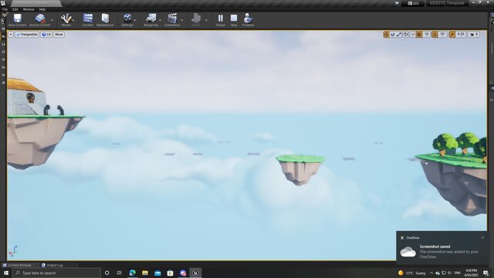Screen dimensions: 494x278
Task: Open File Explorer from the taskbar
Action: (x=145, y=273)
